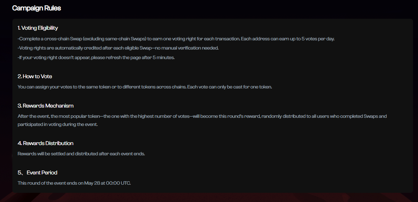418x202 pixels.
Task: Click the May 28 at 00:00 UTC end date text
Action: click(x=108, y=183)
